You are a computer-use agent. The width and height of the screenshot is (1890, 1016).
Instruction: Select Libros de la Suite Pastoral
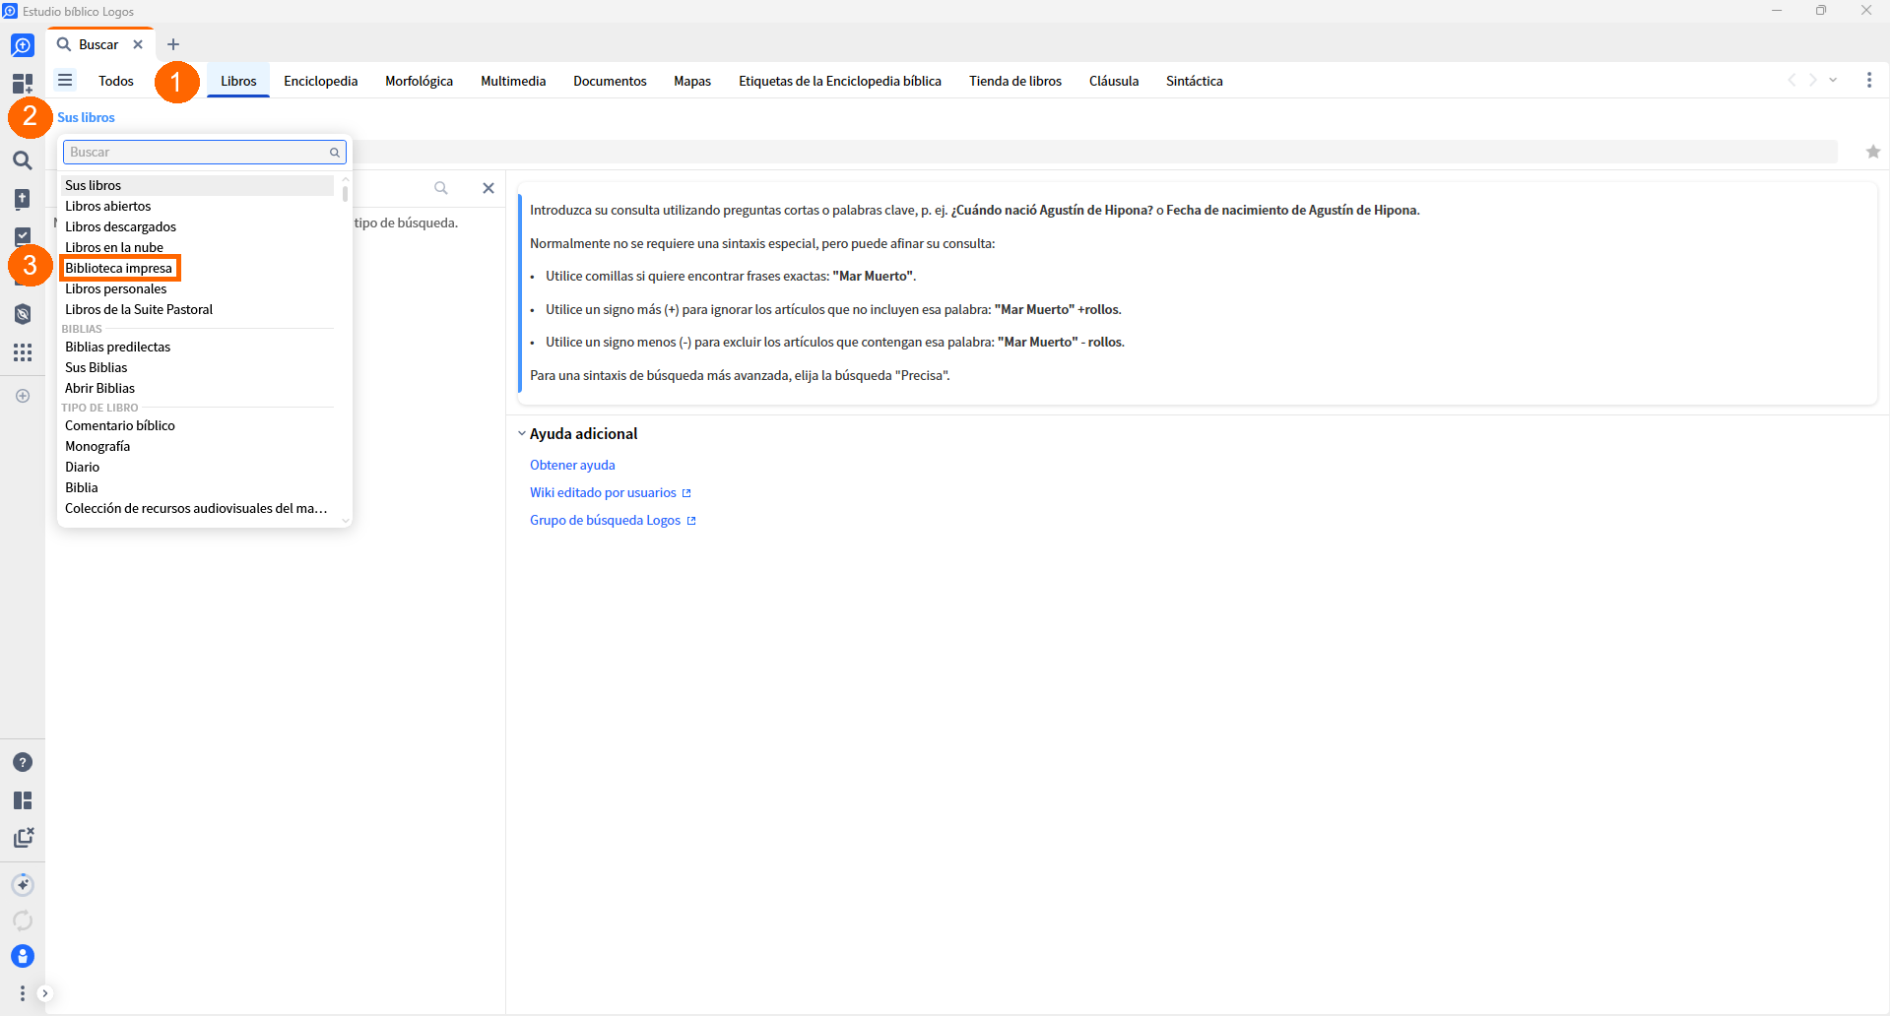[197, 309]
